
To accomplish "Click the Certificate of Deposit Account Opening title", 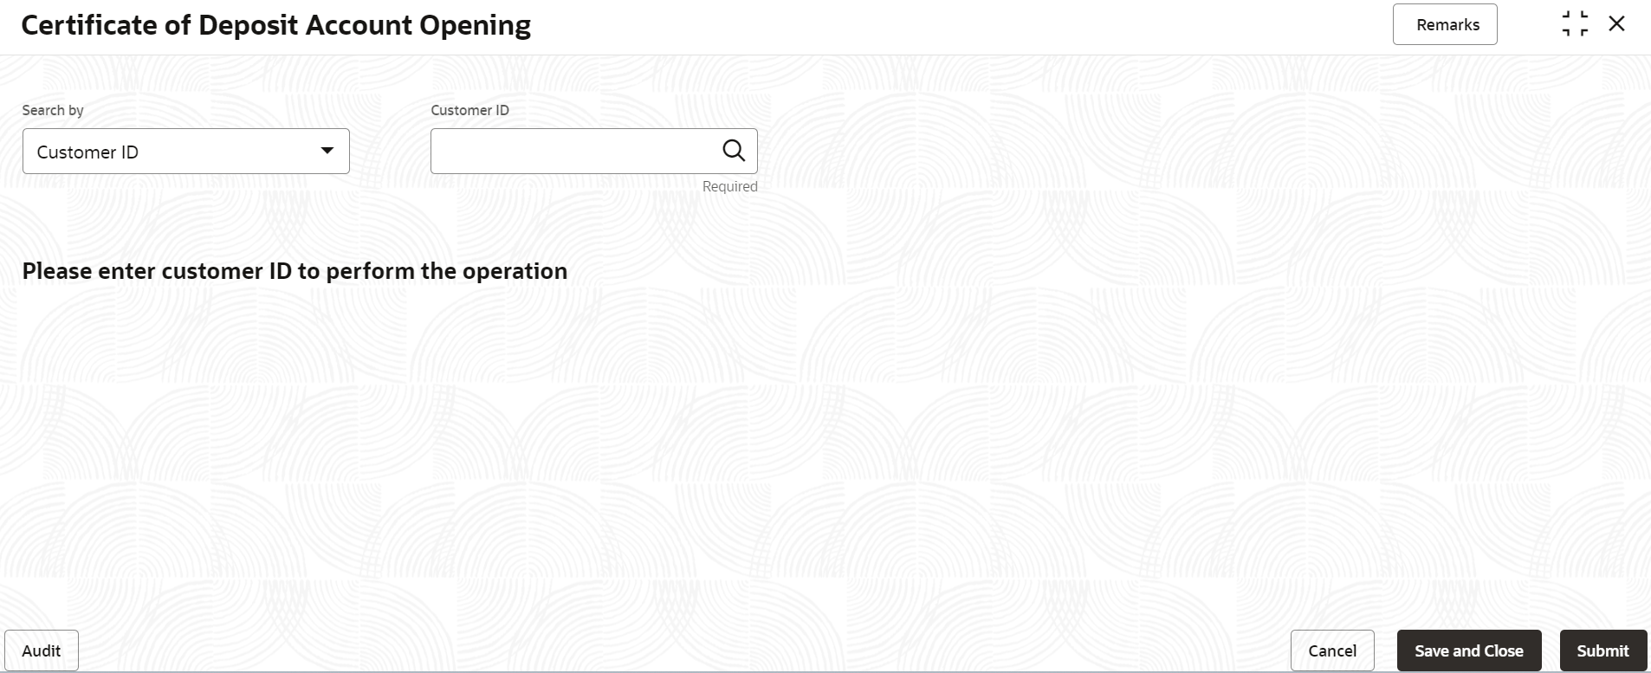I will (x=275, y=25).
